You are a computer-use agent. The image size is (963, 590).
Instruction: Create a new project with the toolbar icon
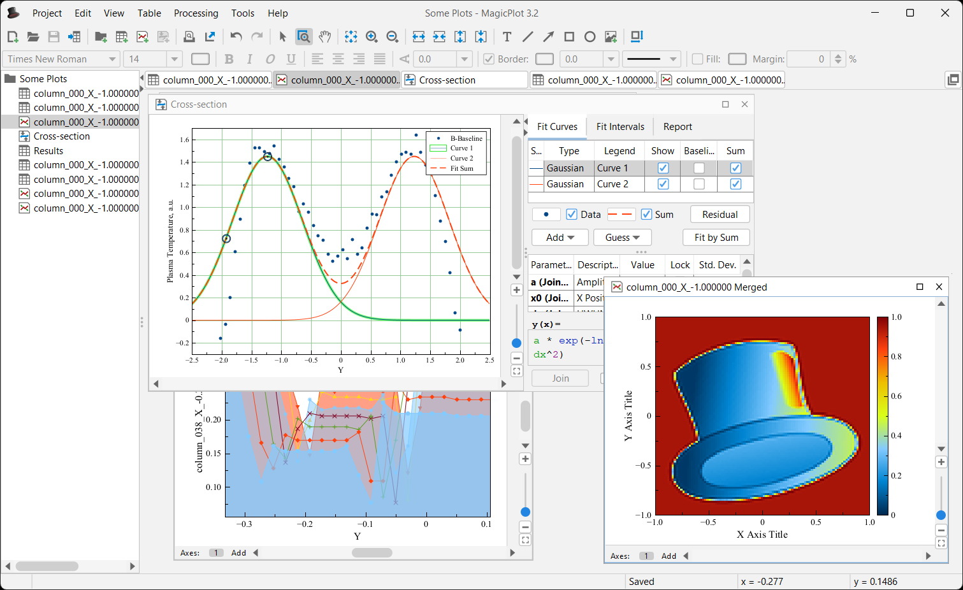pyautogui.click(x=12, y=37)
